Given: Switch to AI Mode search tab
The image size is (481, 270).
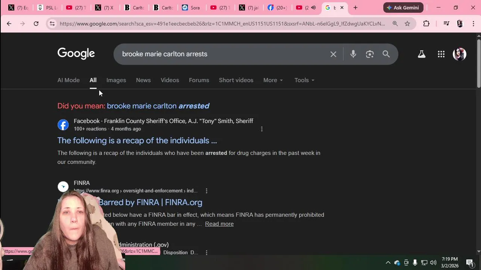Looking at the screenshot, I should coord(68,80).
